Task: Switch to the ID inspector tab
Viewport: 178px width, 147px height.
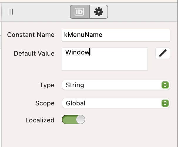Action: pyautogui.click(x=80, y=12)
